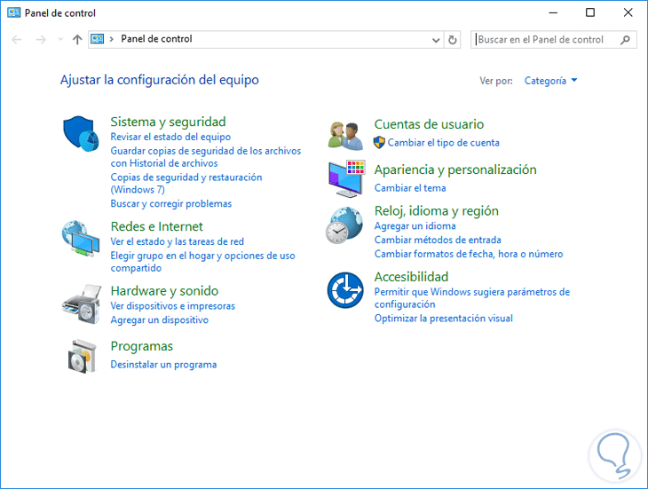Open Optimizar la presentación visual
This screenshot has width=648, height=489.
[444, 319]
